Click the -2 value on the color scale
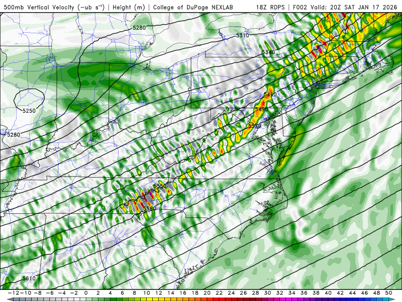The width and height of the screenshot is (402, 302). coord(73,293)
